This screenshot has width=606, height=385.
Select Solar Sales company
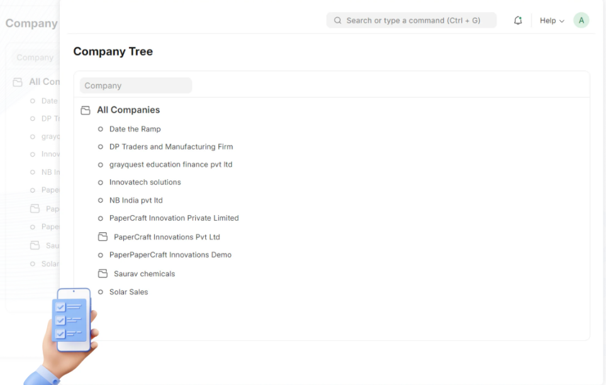point(128,292)
